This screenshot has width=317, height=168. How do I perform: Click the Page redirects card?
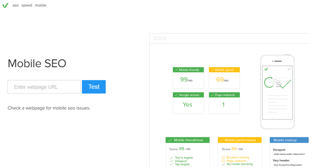pos(224,103)
